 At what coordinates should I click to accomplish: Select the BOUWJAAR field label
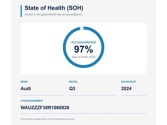pos(128,82)
